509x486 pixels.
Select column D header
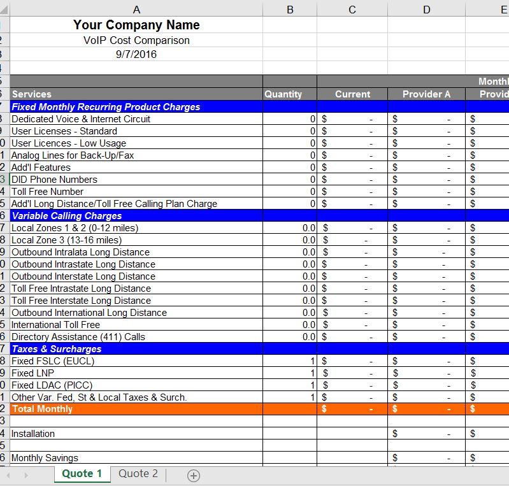427,10
